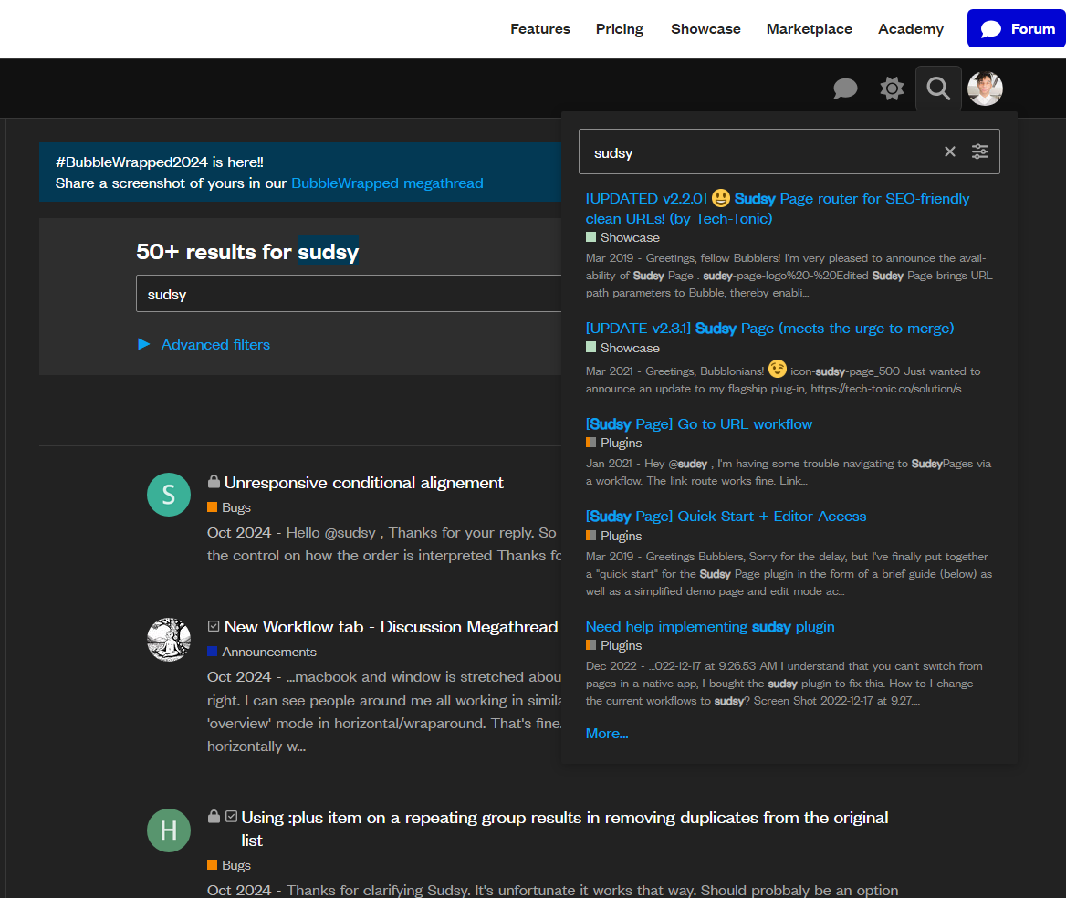Click the green H user avatar
The image size is (1066, 898).
169,830
